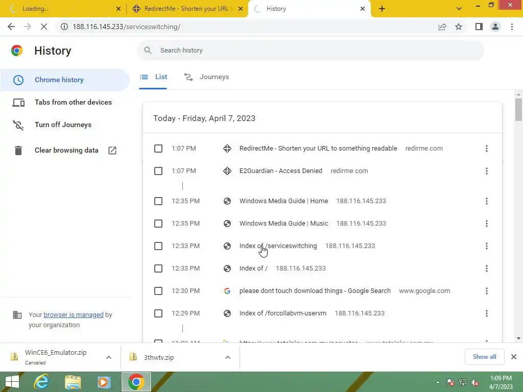This screenshot has width=523, height=392.
Task: Close the downloads bar
Action: [x=514, y=357]
